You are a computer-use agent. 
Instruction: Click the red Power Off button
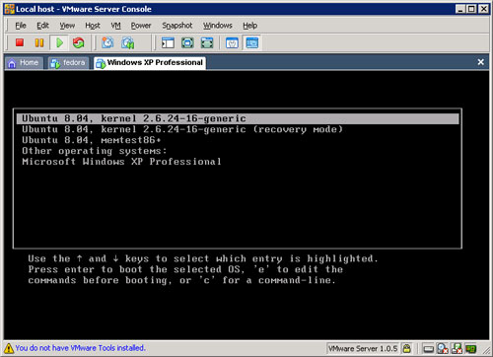coord(20,42)
